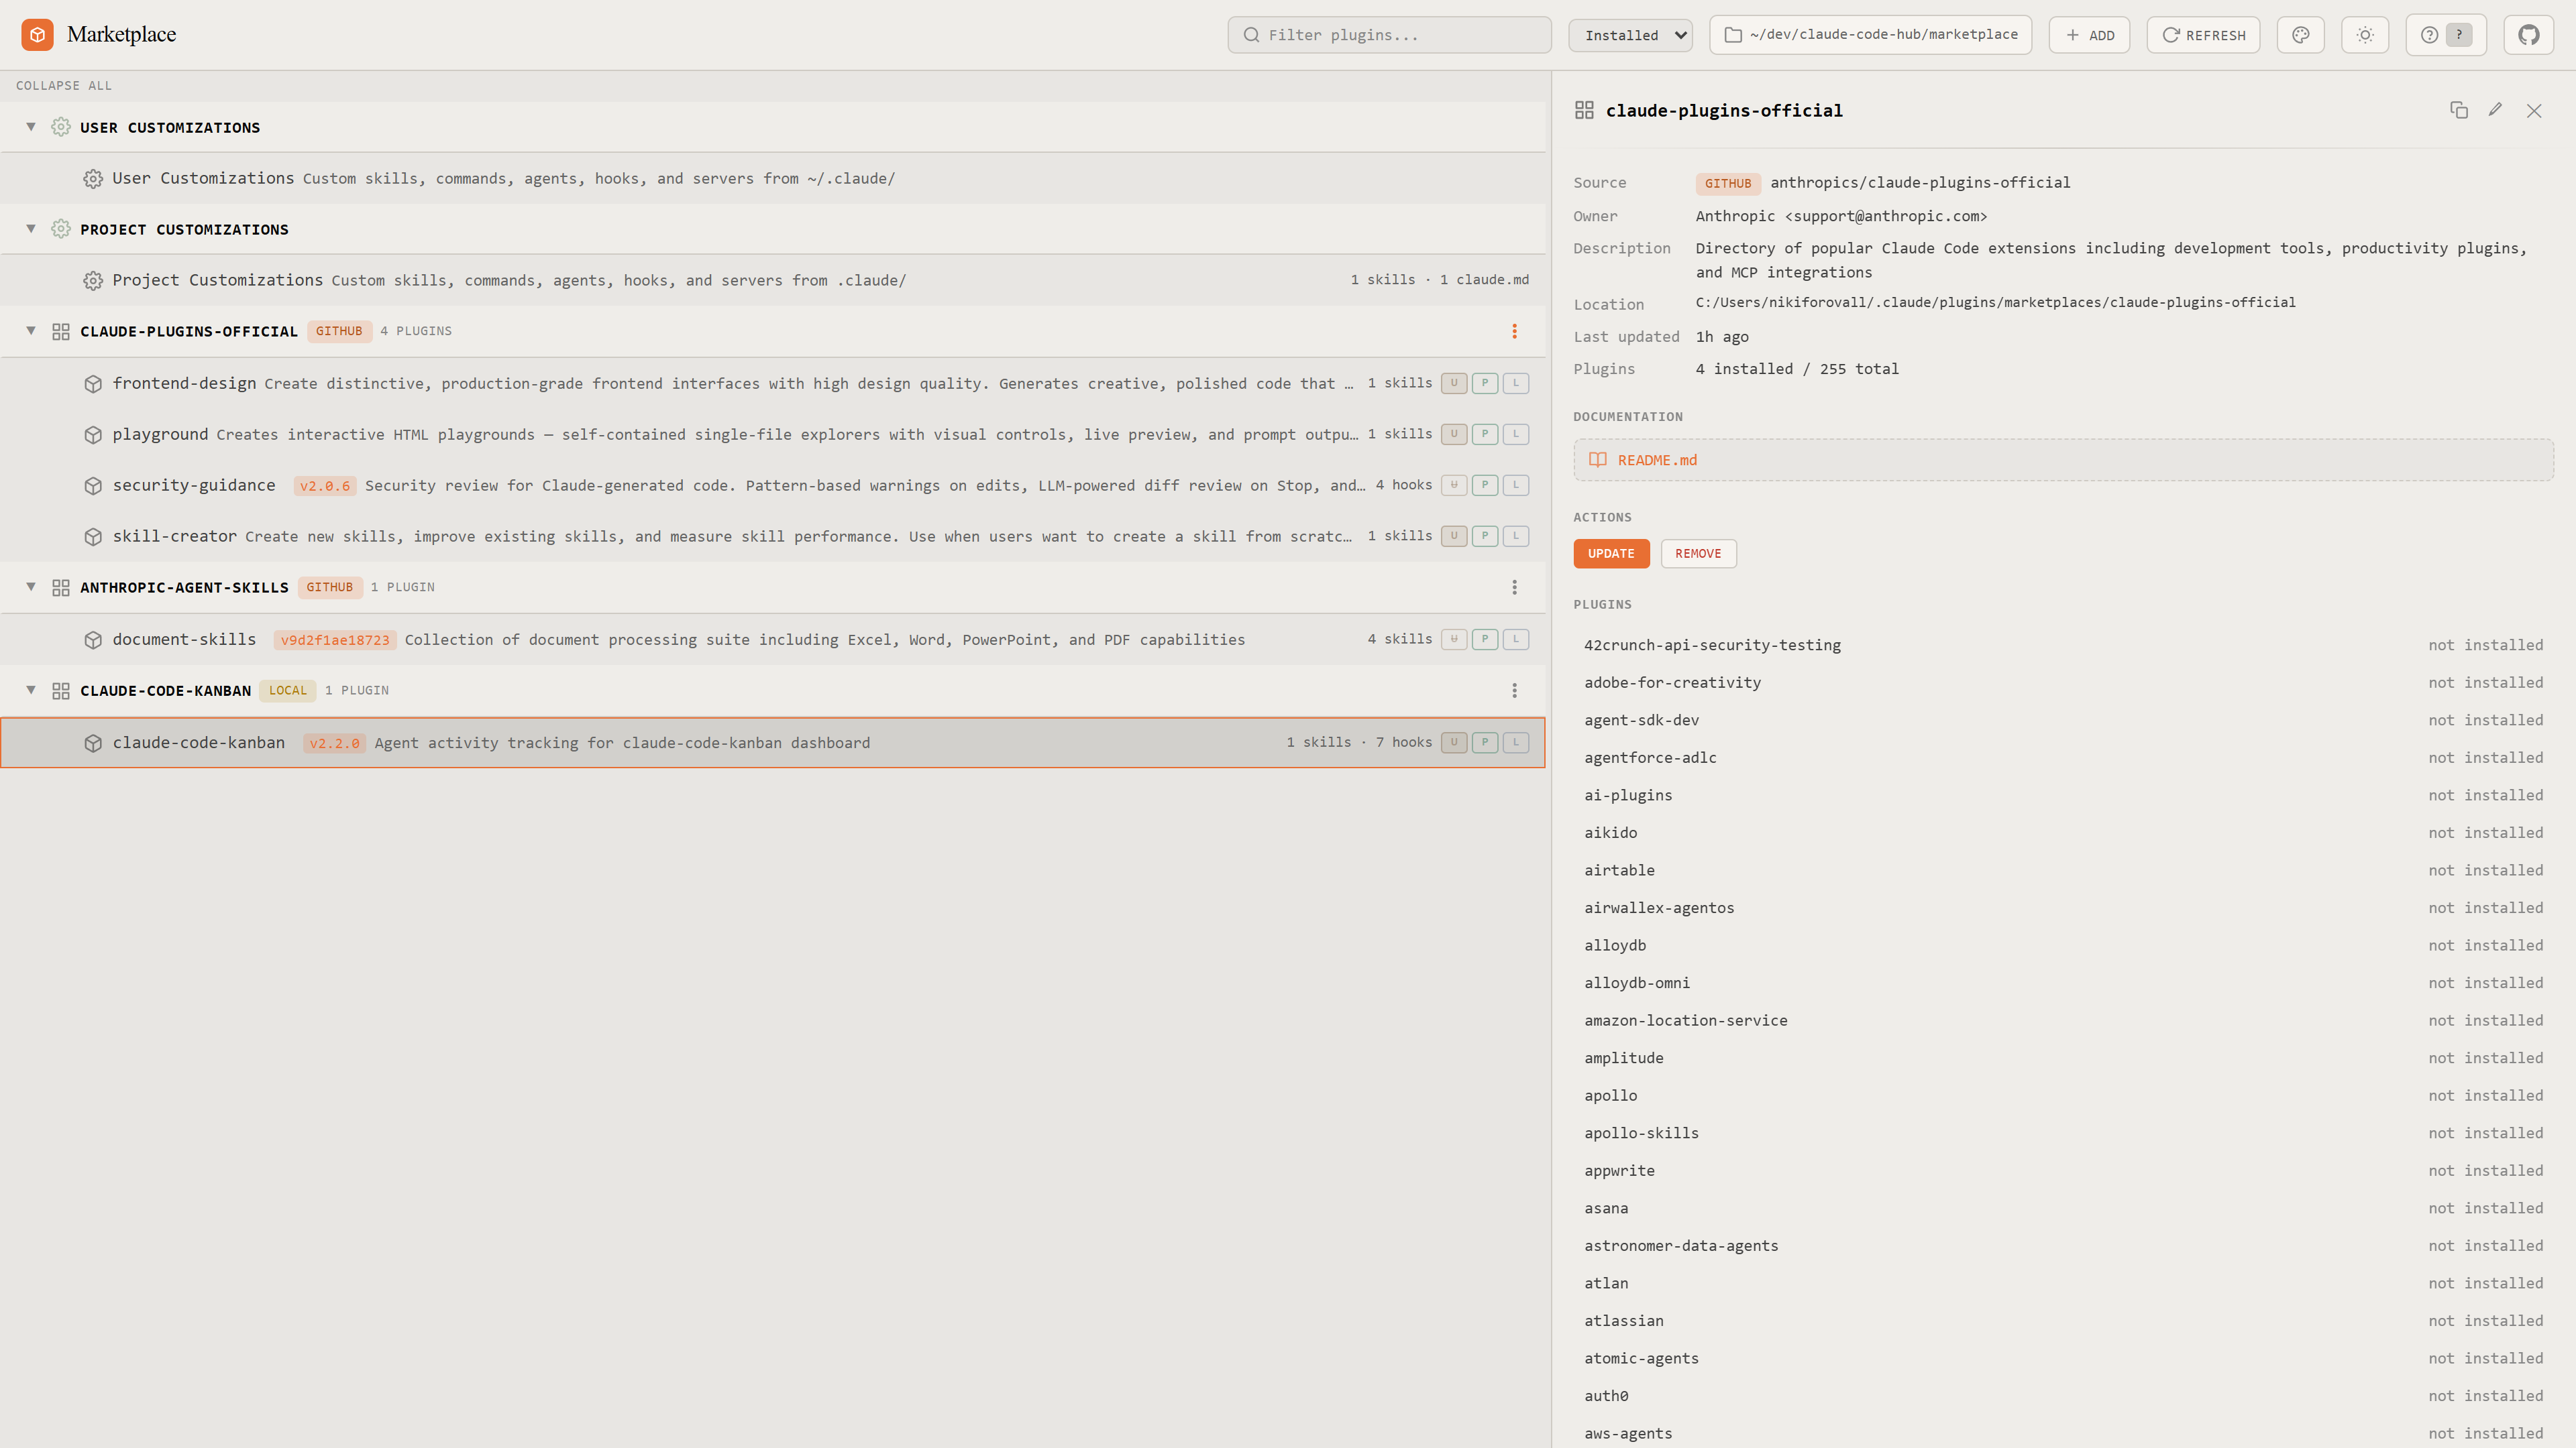2576x1448 pixels.
Task: Open the three-dot menu for CLAUDE-PLUGINS-OFFICIAL
Action: pos(1514,330)
